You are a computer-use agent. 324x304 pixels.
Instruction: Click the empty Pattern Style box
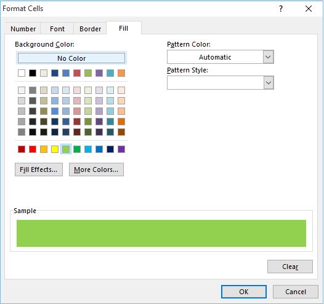click(216, 83)
